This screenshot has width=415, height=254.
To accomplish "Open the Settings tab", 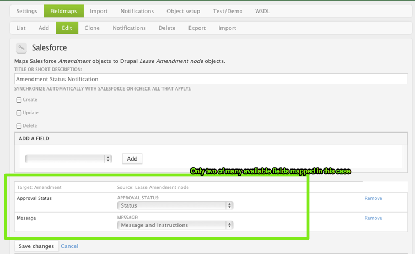I will click(x=27, y=11).
